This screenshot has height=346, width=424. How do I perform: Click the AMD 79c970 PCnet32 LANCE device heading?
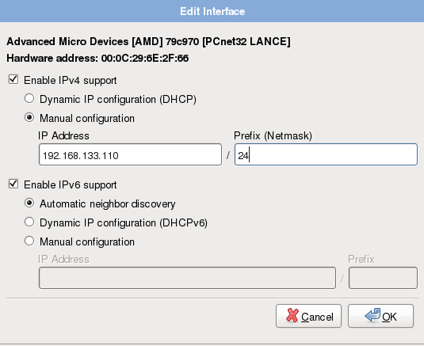148,42
